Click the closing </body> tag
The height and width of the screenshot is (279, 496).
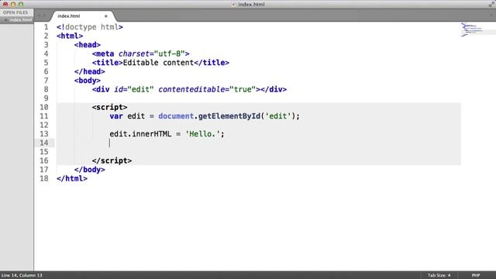(x=90, y=170)
